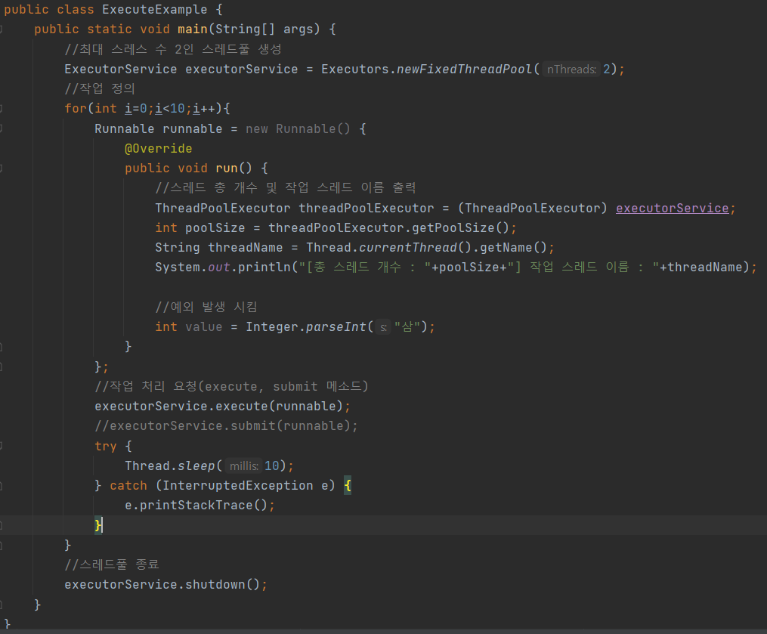Click the string literal "] 작업 스레드 이름 : "
This screenshot has height=634, width=767.
tap(583, 267)
